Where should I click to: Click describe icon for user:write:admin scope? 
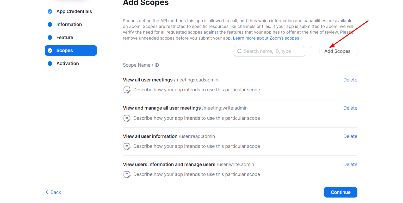coord(127,174)
